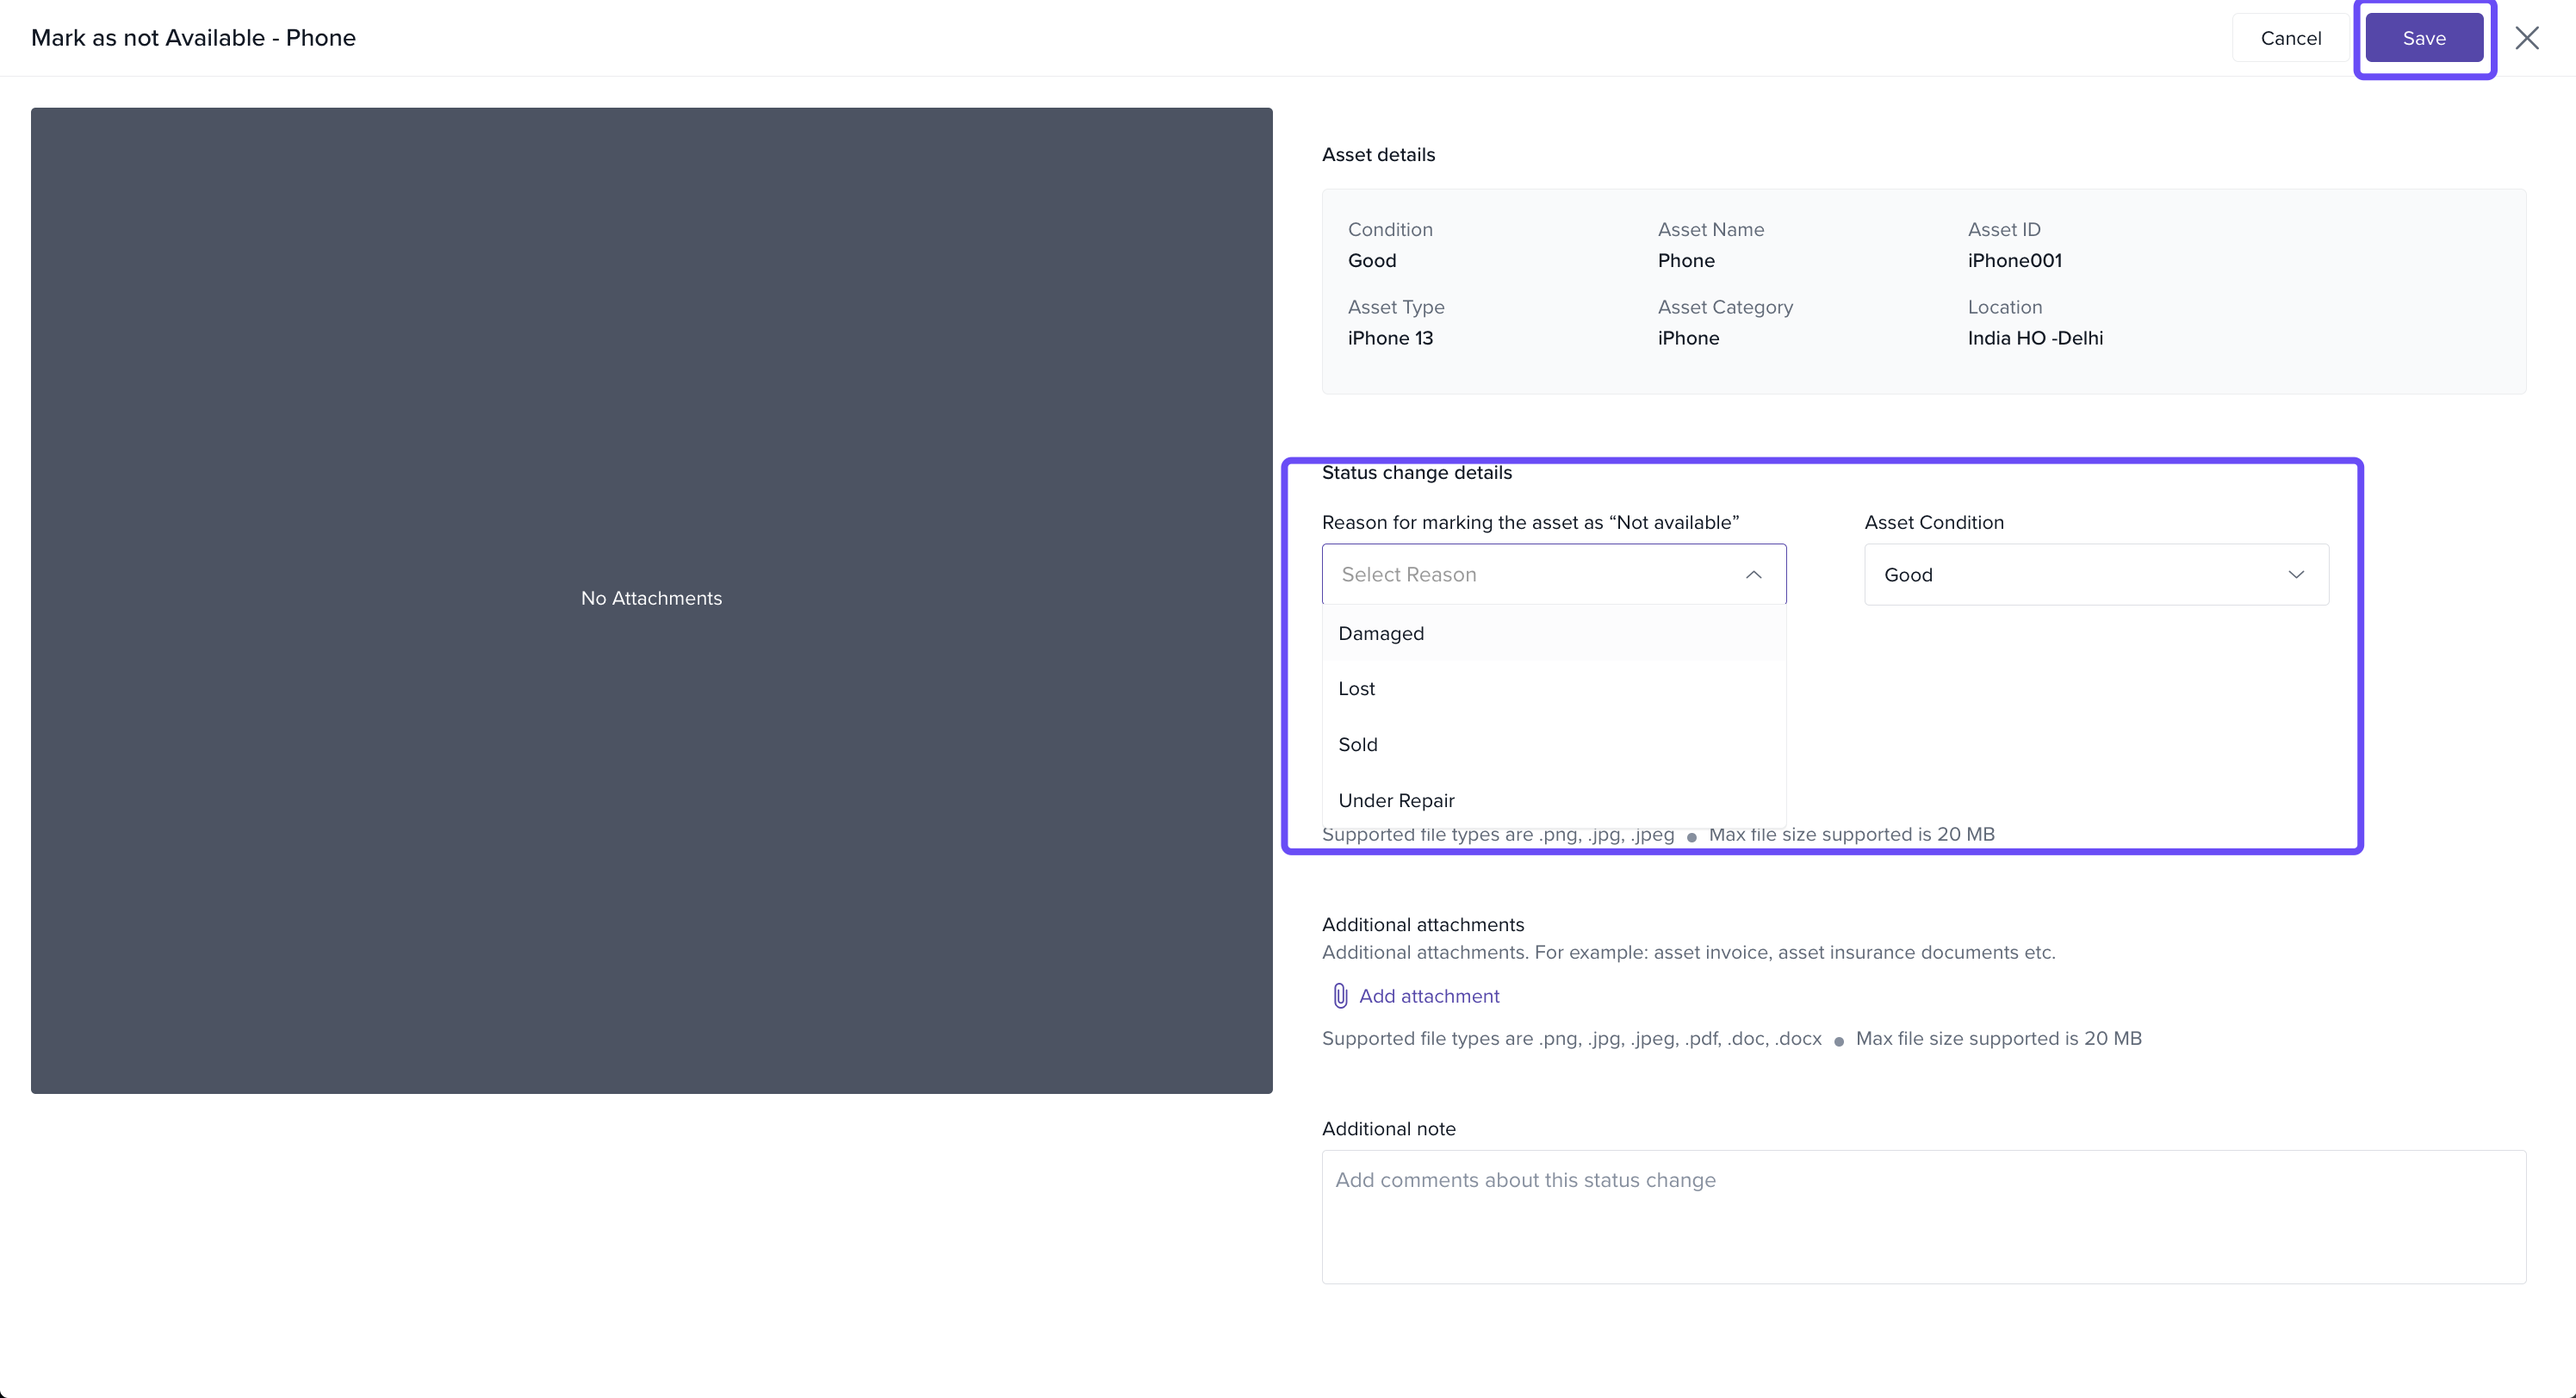Select Lost as the reason
This screenshot has height=1398, width=2576.
click(x=1357, y=689)
